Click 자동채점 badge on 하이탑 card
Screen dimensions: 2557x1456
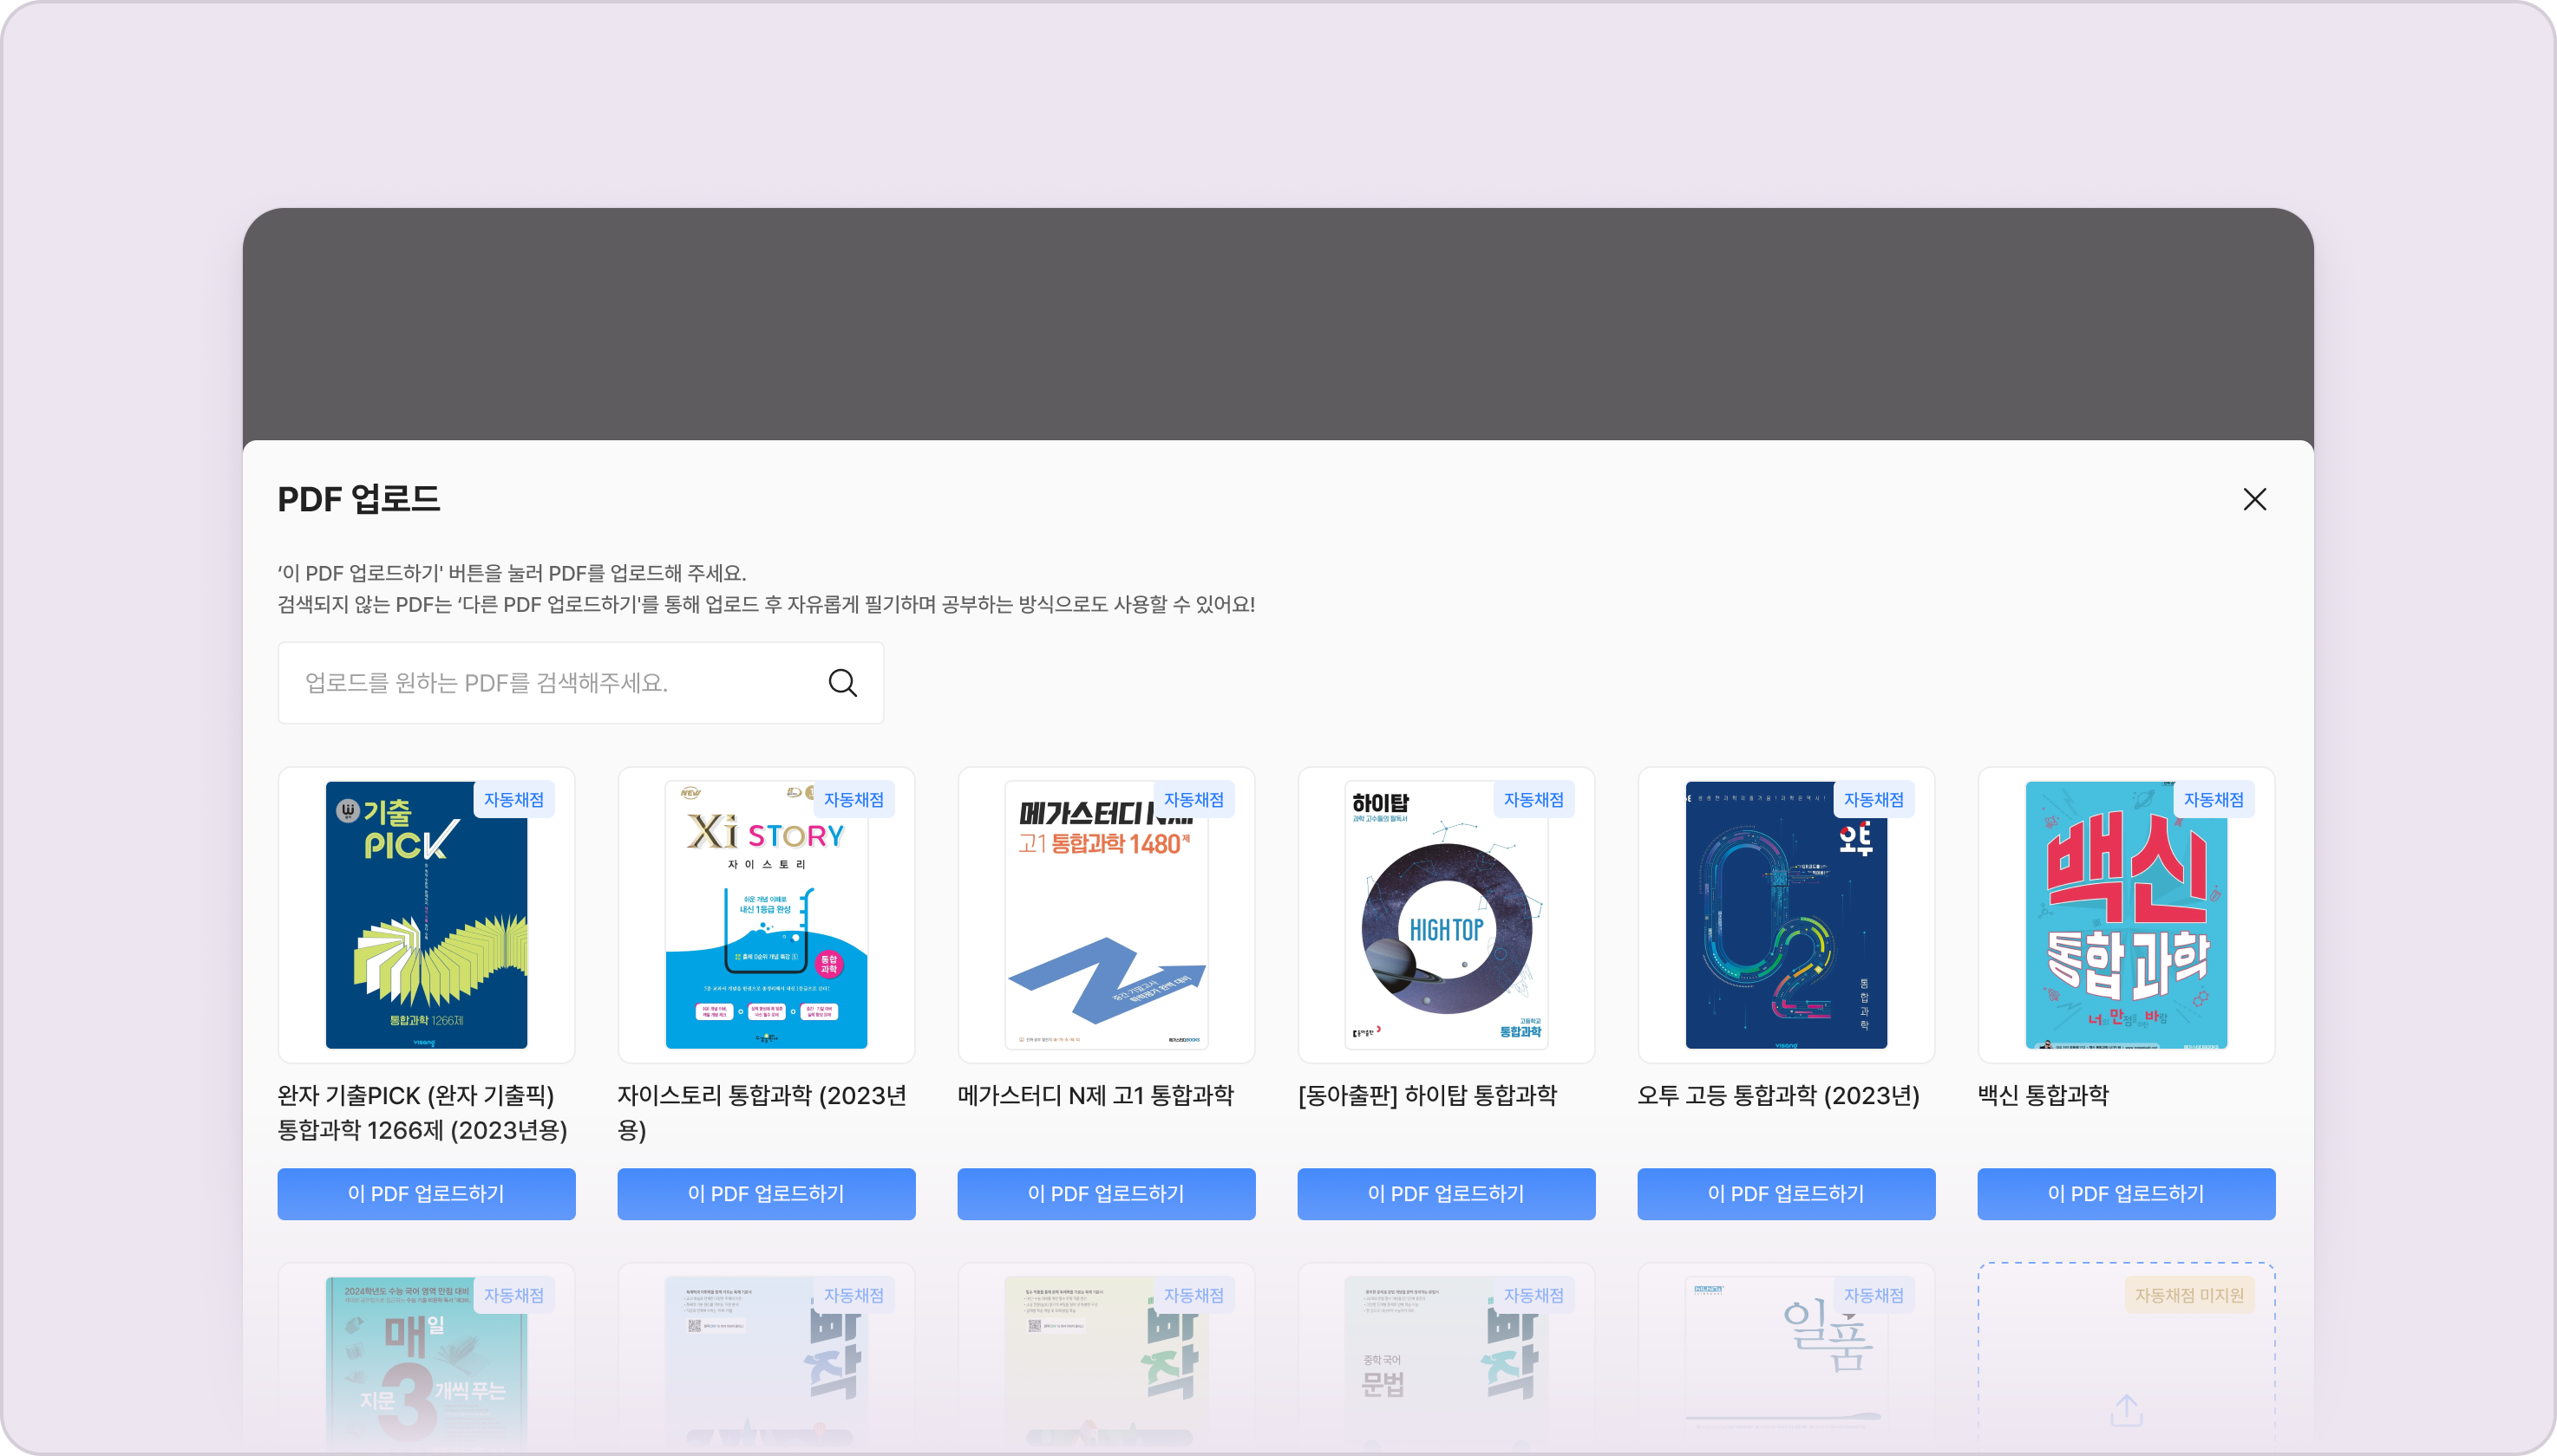tap(1534, 799)
